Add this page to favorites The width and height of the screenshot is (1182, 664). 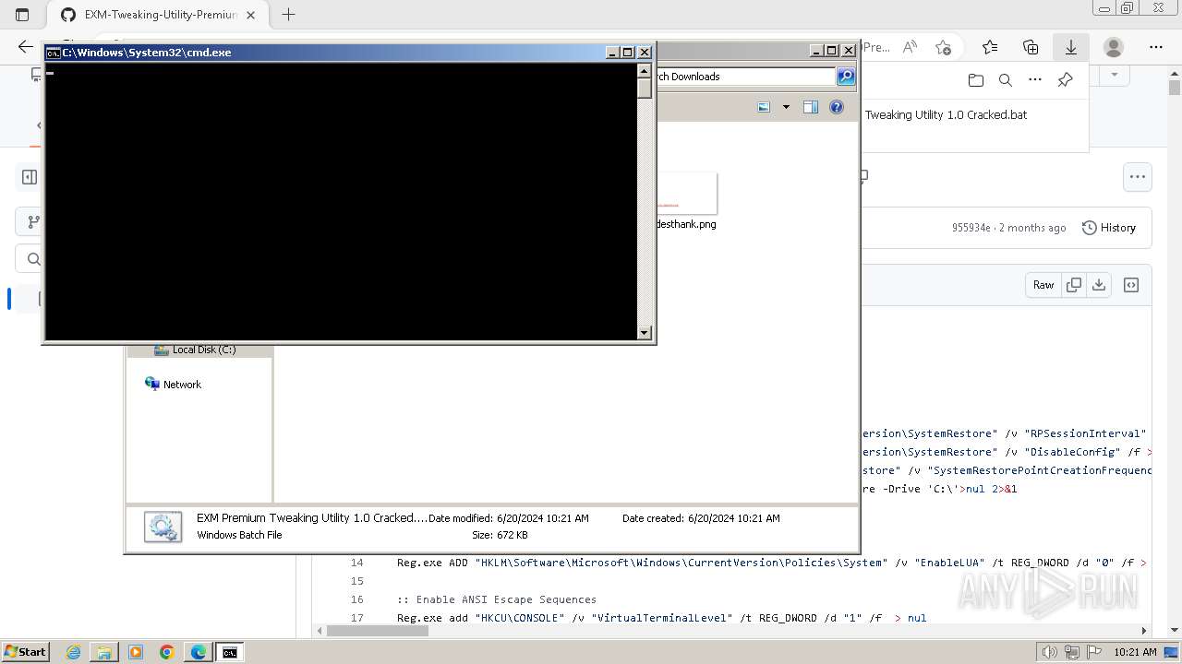[x=943, y=47]
